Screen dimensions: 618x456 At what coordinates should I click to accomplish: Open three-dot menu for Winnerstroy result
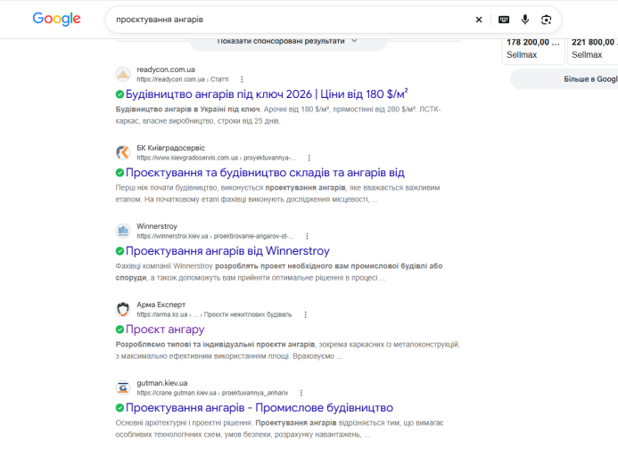tap(307, 236)
